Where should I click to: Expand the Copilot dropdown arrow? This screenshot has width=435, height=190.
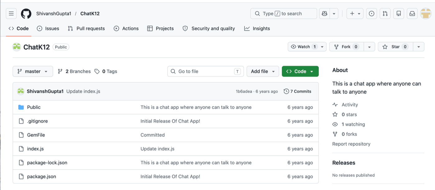[334, 14]
